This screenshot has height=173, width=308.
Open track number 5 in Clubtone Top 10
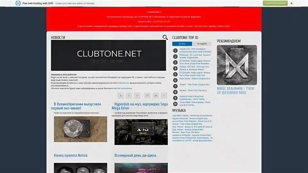point(195,74)
